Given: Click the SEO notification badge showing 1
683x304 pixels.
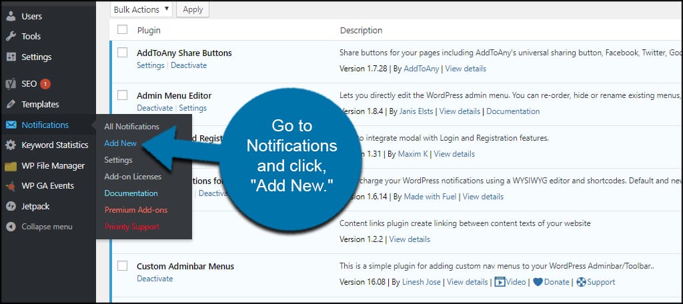Looking at the screenshot, I should [45, 84].
